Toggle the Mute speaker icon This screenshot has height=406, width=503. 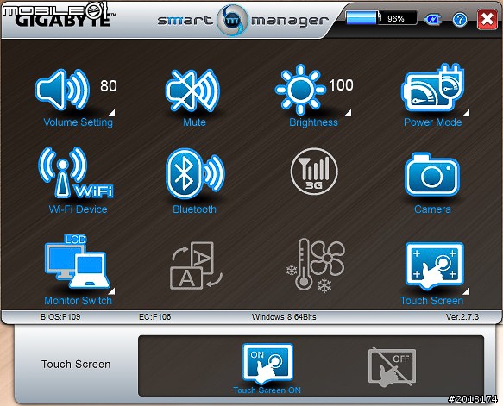192,90
